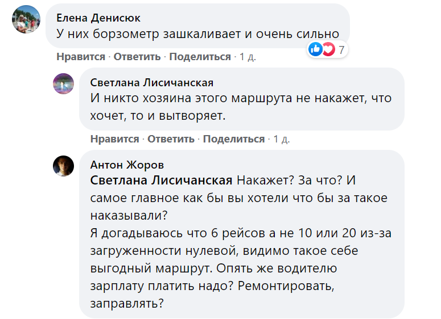The image size is (441, 319).
Task: Click Антон Жоров's avatar photo
Action: pyautogui.click(x=63, y=166)
